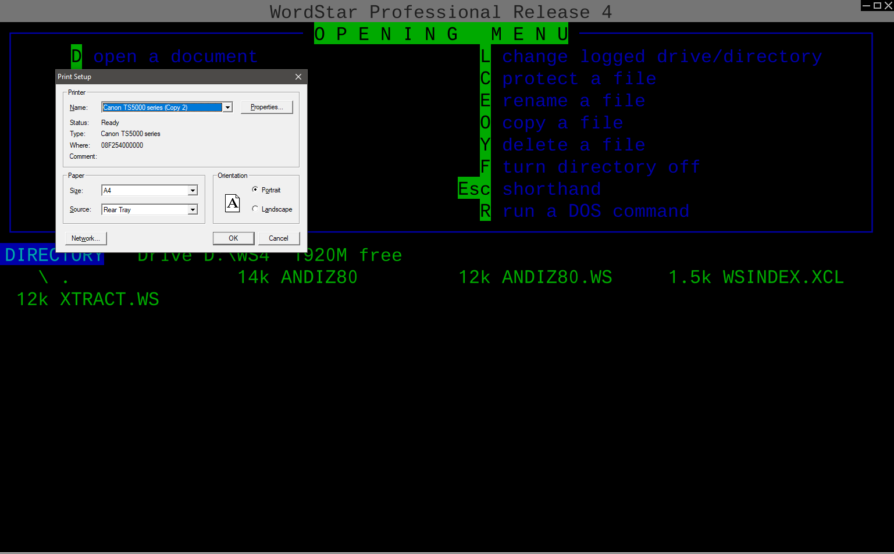Select 'change logged drive/directory' menu option
The image size is (894, 554).
click(661, 56)
